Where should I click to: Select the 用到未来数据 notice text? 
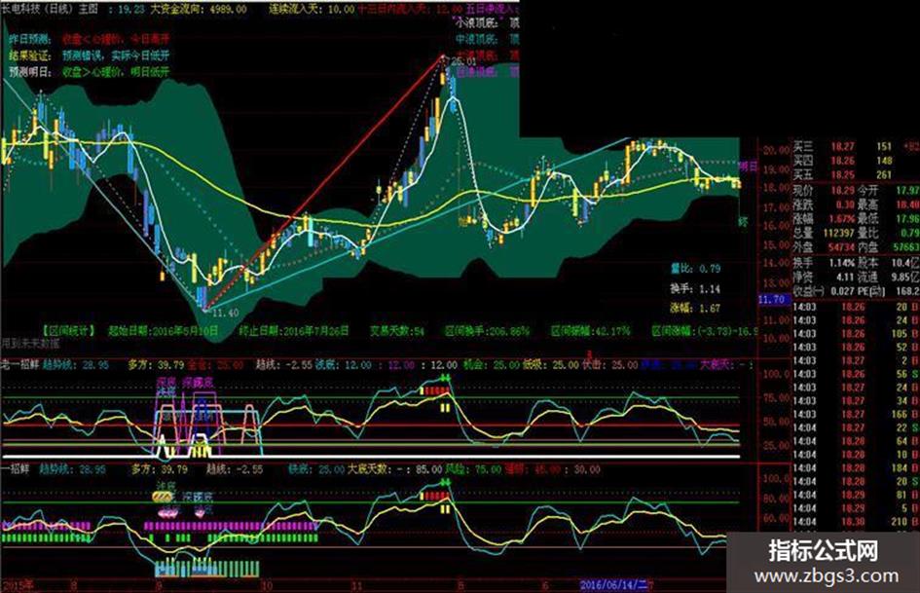[30, 343]
